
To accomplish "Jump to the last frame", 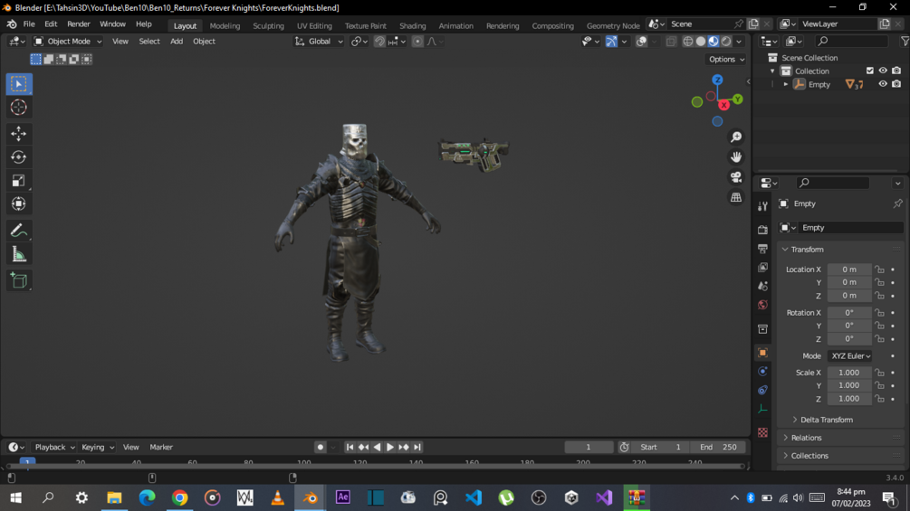I will pos(417,448).
